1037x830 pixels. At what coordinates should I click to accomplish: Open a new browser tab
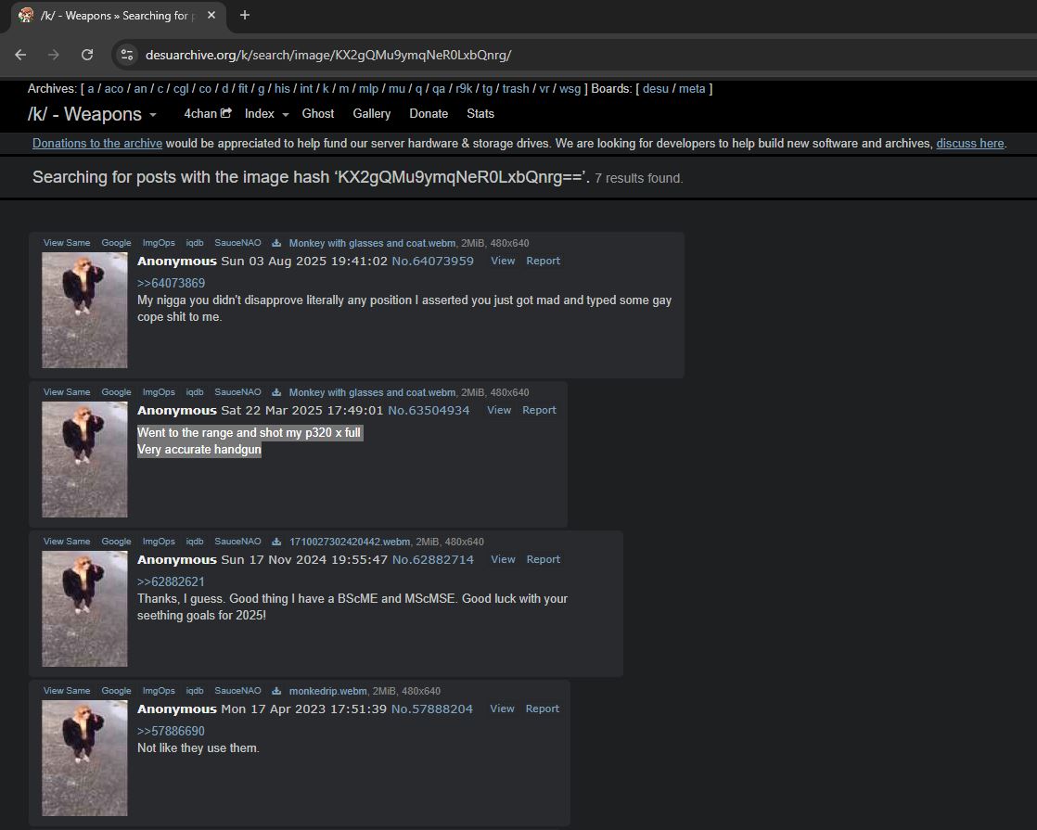[245, 15]
